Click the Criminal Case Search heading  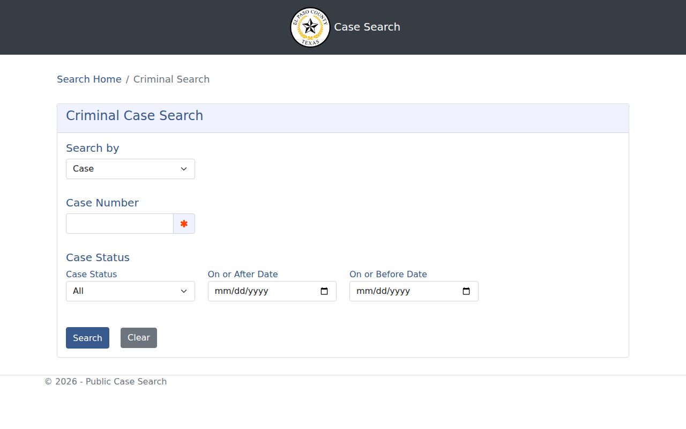pyautogui.click(x=135, y=116)
